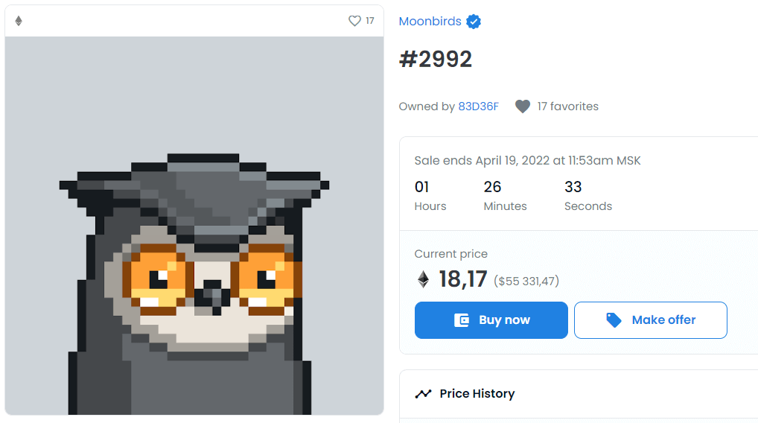Click the USD price in parentheses
This screenshot has width=758, height=423.
(x=526, y=281)
